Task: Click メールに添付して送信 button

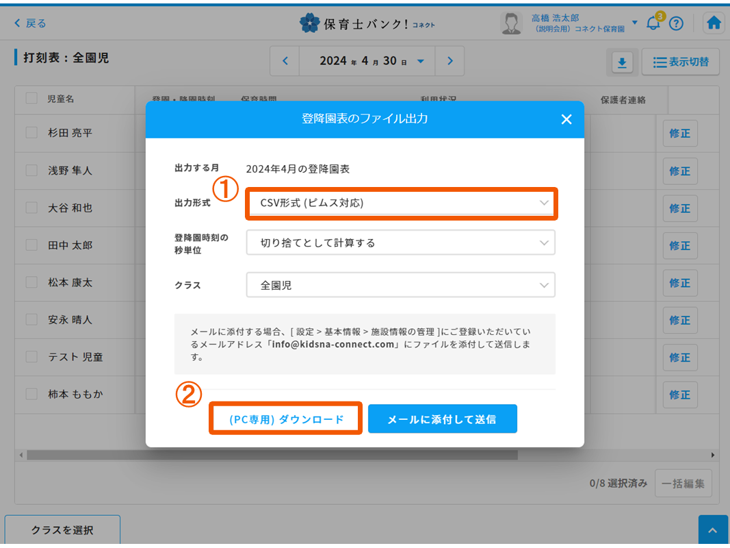Action: point(442,419)
